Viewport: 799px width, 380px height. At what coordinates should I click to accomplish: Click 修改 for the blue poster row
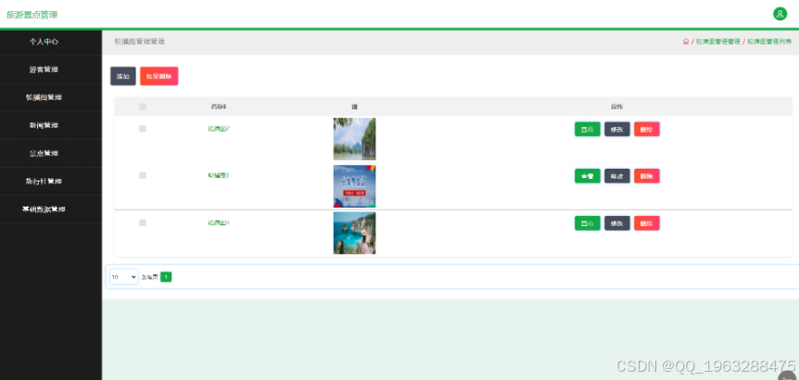617,176
